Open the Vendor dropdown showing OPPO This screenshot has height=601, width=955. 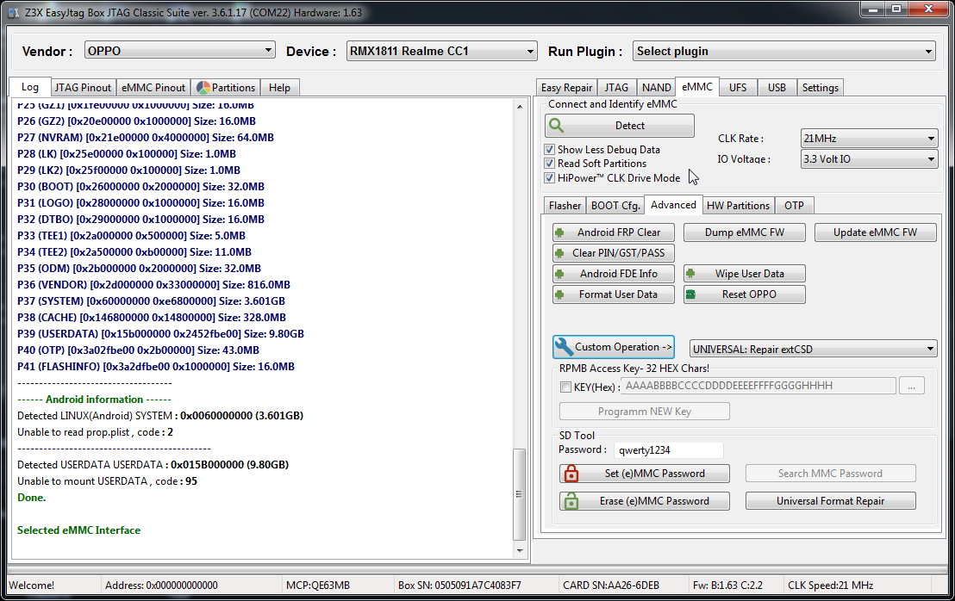click(x=179, y=51)
